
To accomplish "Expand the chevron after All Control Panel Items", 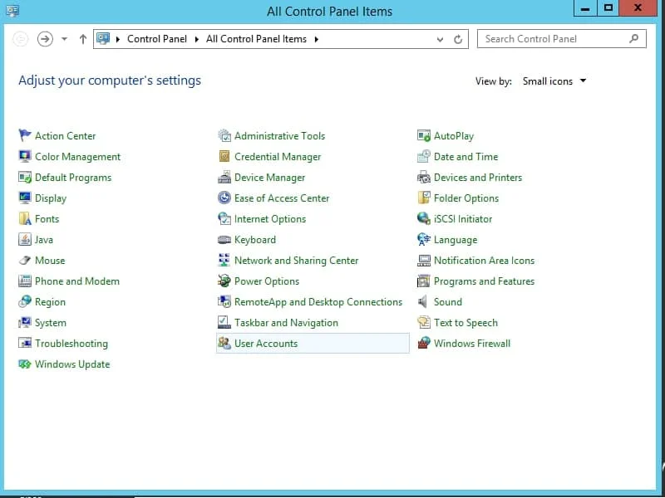I will (317, 39).
